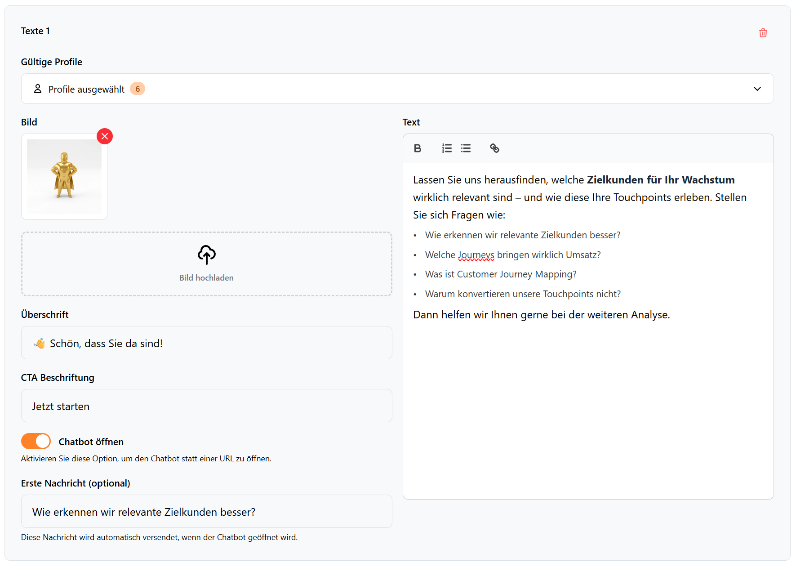Remove the uploaded image with red X
This screenshot has height=567, width=796.
point(105,136)
